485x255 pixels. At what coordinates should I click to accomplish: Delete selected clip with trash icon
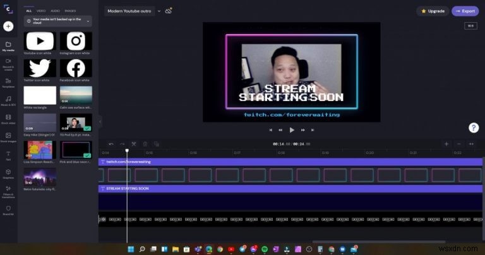click(x=145, y=144)
